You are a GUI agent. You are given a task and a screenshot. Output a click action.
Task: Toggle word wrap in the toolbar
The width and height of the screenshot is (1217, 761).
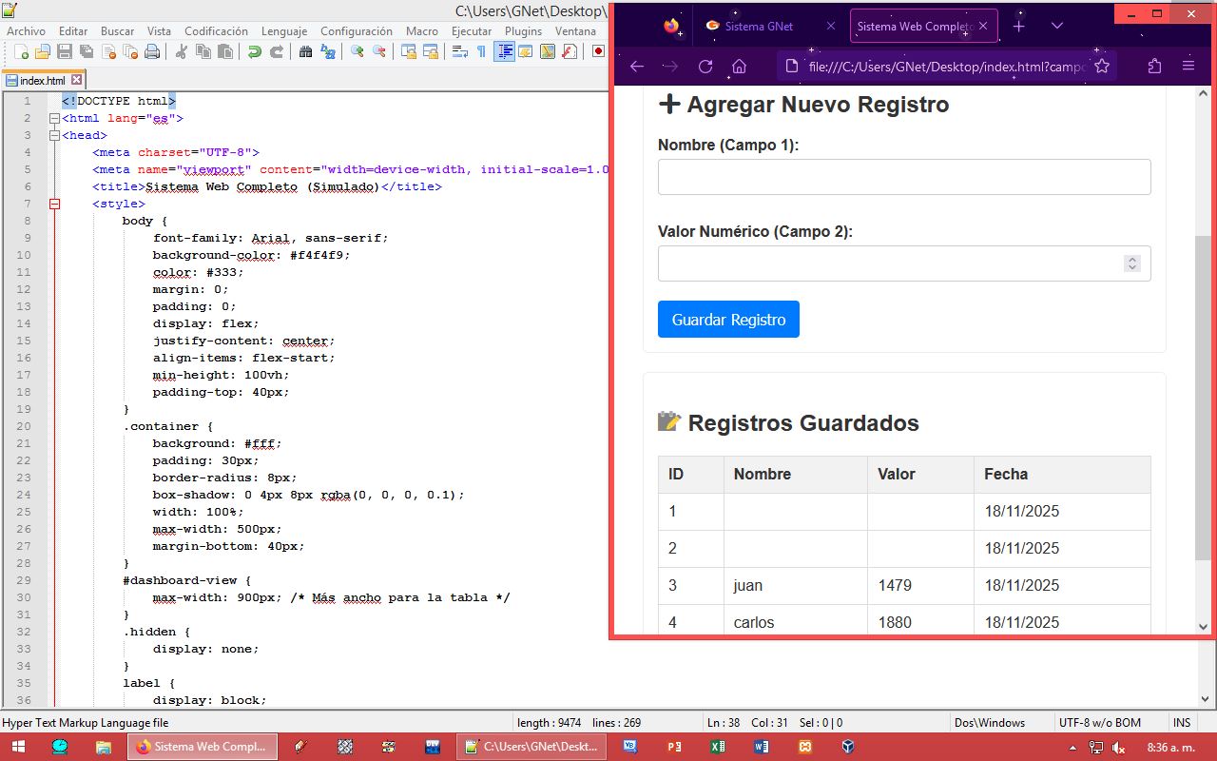pos(460,51)
